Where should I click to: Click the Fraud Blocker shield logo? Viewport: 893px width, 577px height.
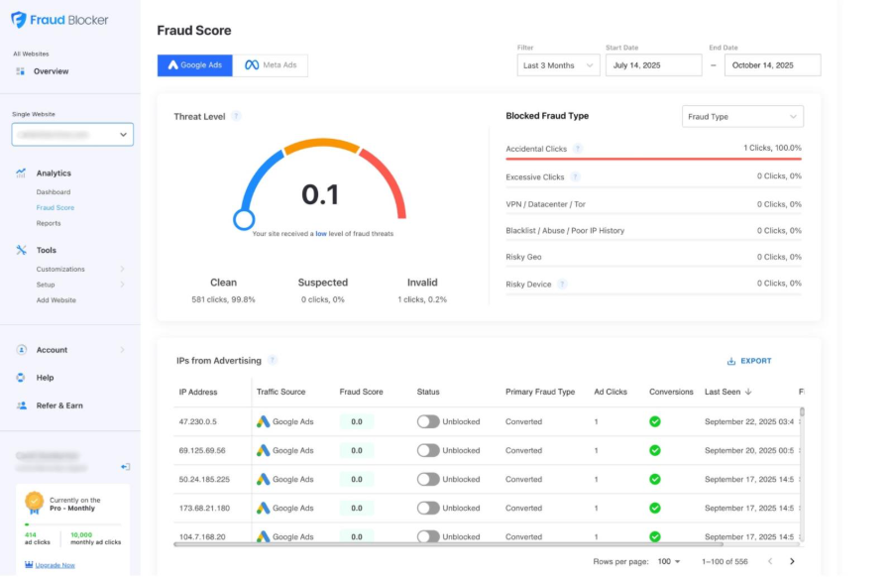pyautogui.click(x=19, y=20)
